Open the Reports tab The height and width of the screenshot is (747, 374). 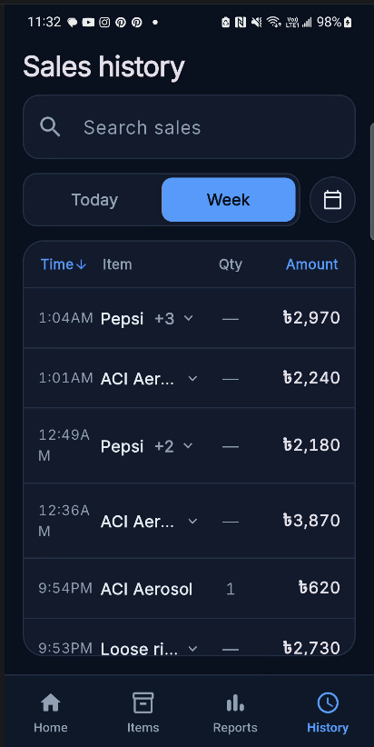235,712
